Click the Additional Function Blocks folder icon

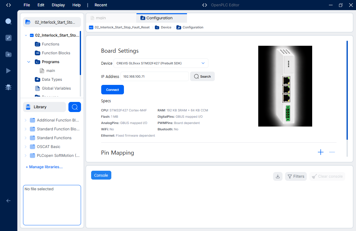32,120
